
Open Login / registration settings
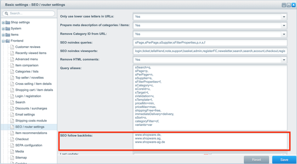pos(28,96)
